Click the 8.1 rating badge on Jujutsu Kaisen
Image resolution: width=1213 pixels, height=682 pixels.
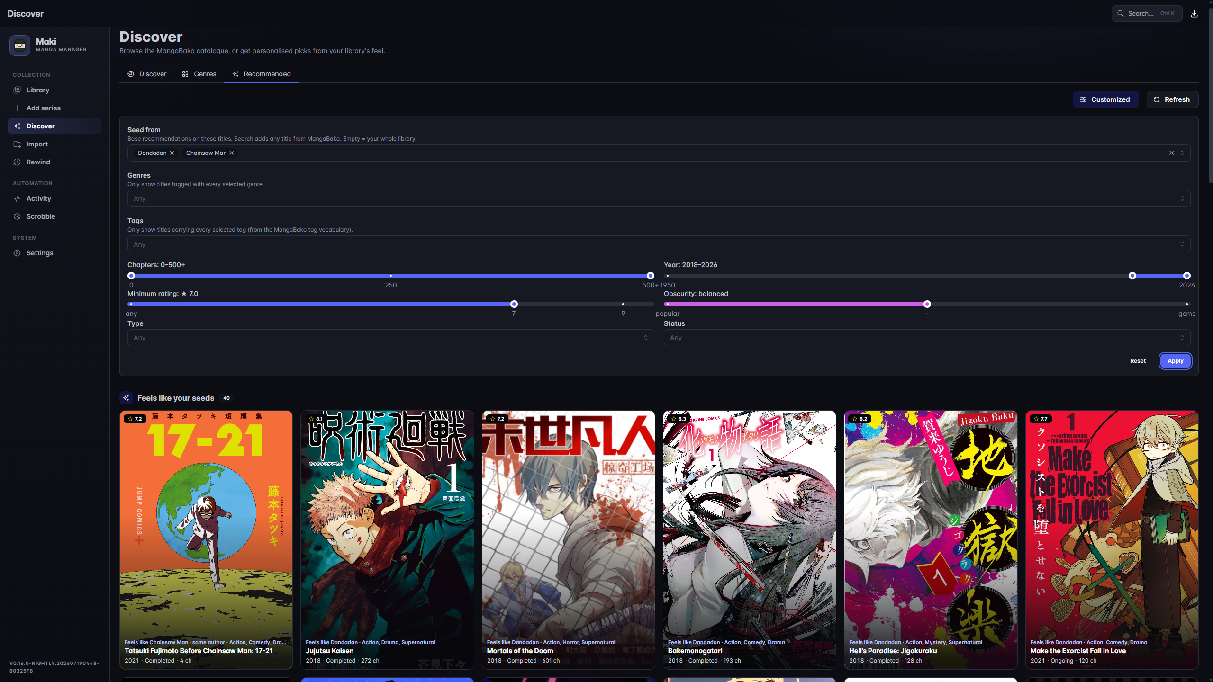[316, 419]
